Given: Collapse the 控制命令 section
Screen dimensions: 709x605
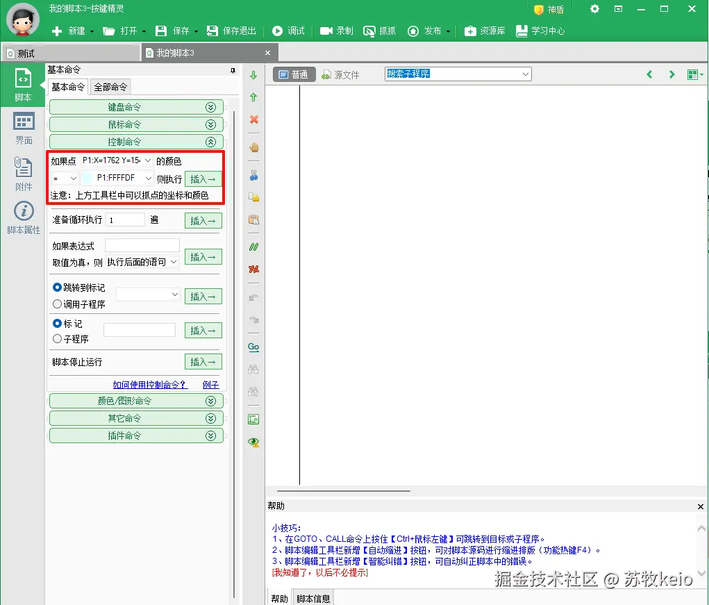Looking at the screenshot, I should [x=136, y=142].
